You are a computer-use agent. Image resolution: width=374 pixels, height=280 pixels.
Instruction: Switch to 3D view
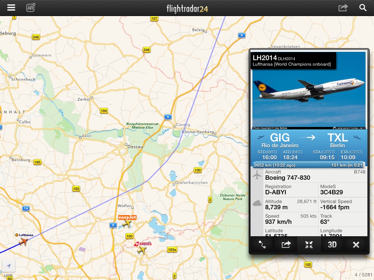(332, 245)
